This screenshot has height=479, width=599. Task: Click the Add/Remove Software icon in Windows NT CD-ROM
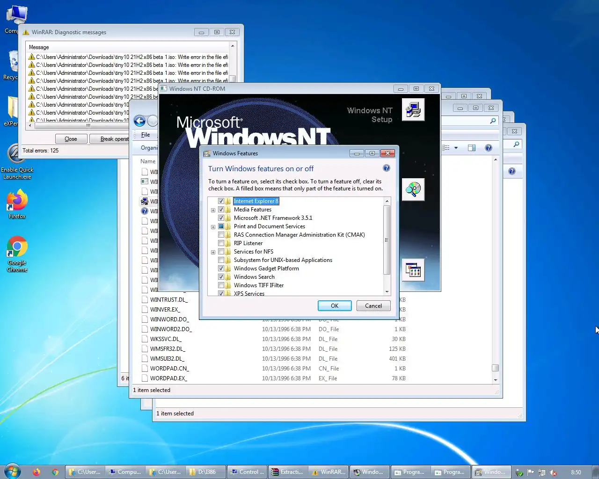413,270
